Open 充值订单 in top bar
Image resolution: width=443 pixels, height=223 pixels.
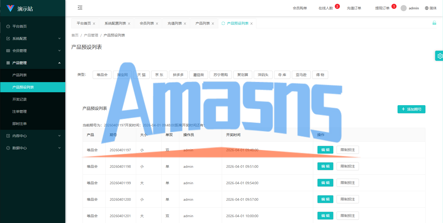coord(354,8)
